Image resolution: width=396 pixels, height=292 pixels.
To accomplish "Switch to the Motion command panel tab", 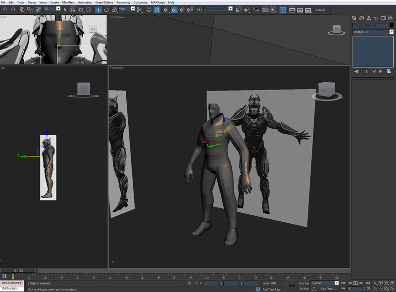I will [376, 18].
